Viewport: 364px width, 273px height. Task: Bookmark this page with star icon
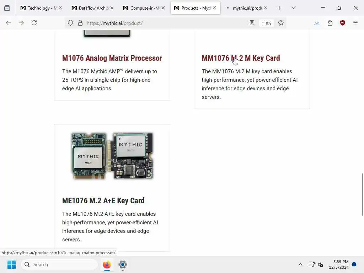coord(281,23)
